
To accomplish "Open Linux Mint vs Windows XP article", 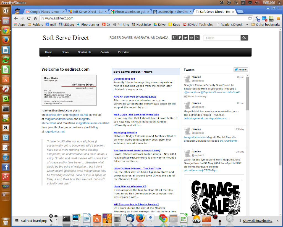I will [x=130, y=187].
